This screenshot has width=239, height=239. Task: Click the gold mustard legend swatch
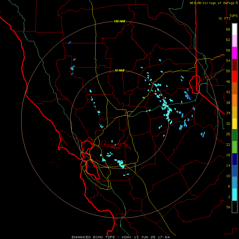[234, 112]
